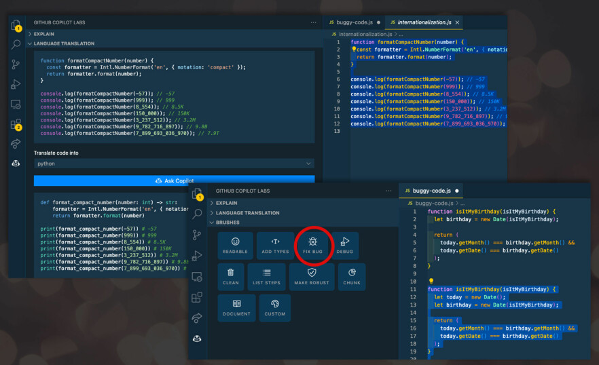Viewport: 599px width, 365px height.
Task: Open Search icon in front window sidebar
Action: click(x=197, y=214)
